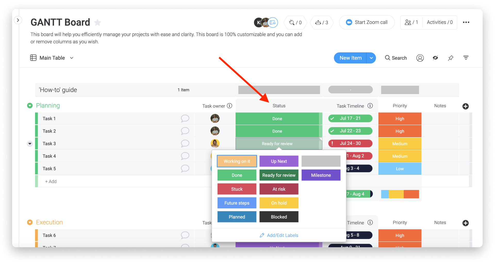Choose Done label in status picker

click(x=237, y=175)
